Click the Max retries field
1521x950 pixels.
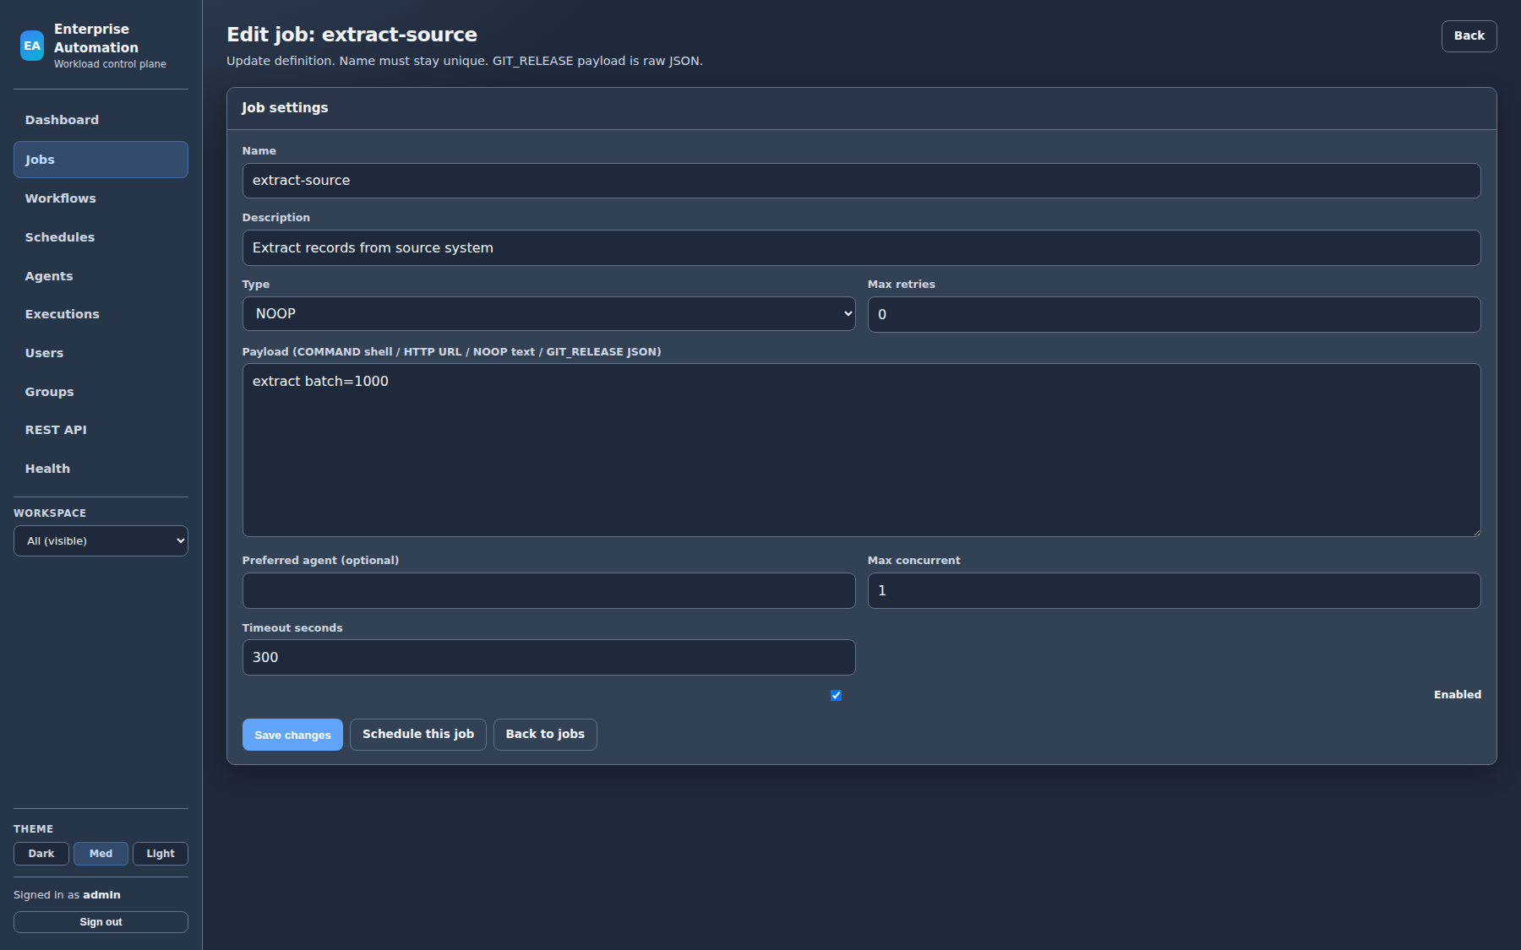click(x=1174, y=314)
